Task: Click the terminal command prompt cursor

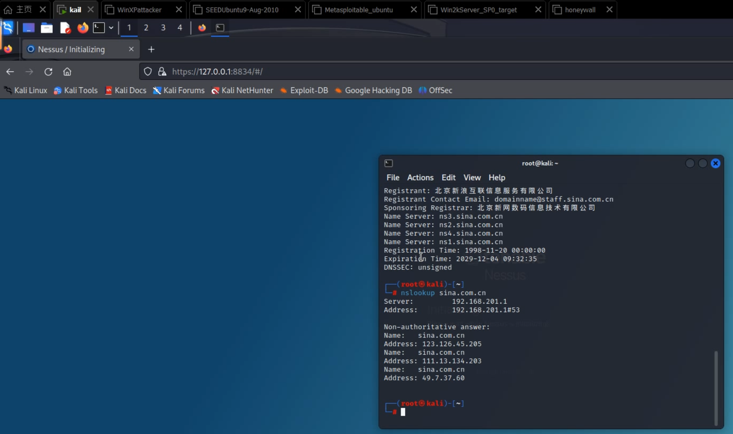Action: coord(403,412)
